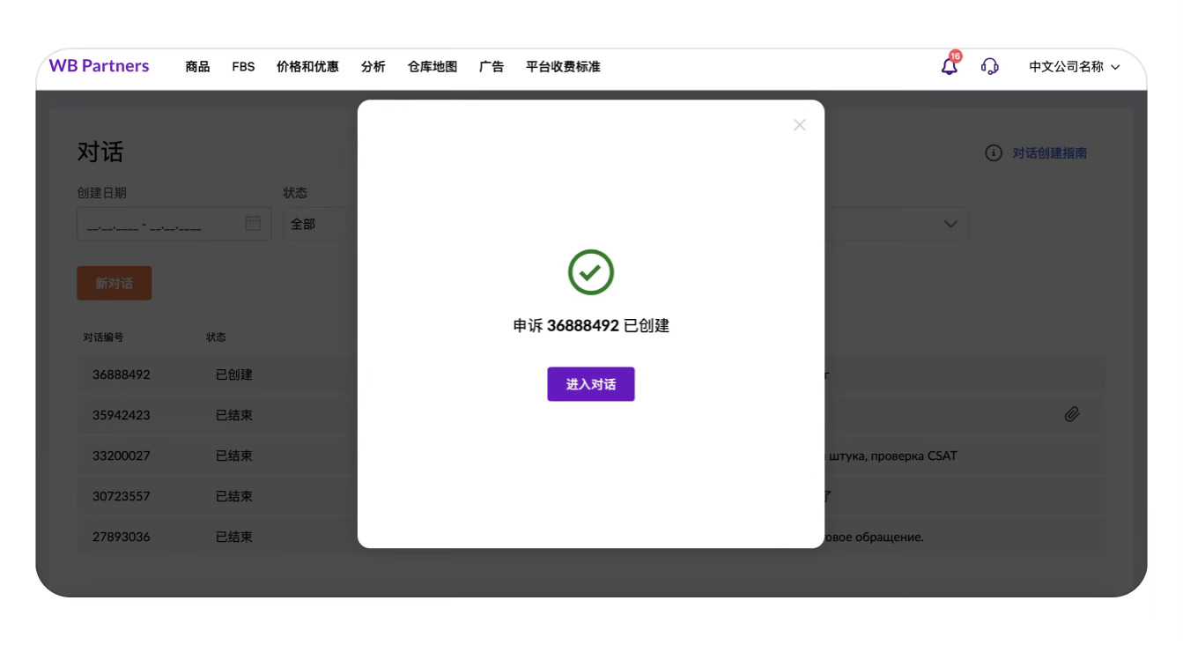Click the 对话 page heading

coord(100,152)
